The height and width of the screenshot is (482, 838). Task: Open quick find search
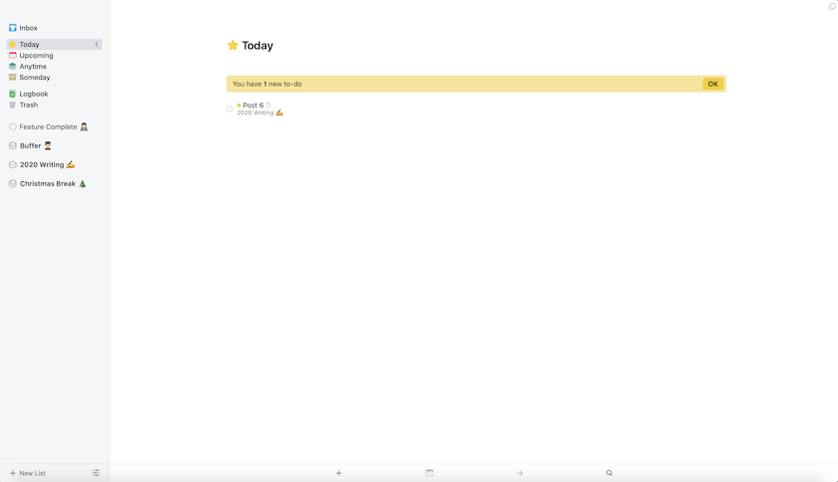pyautogui.click(x=610, y=473)
